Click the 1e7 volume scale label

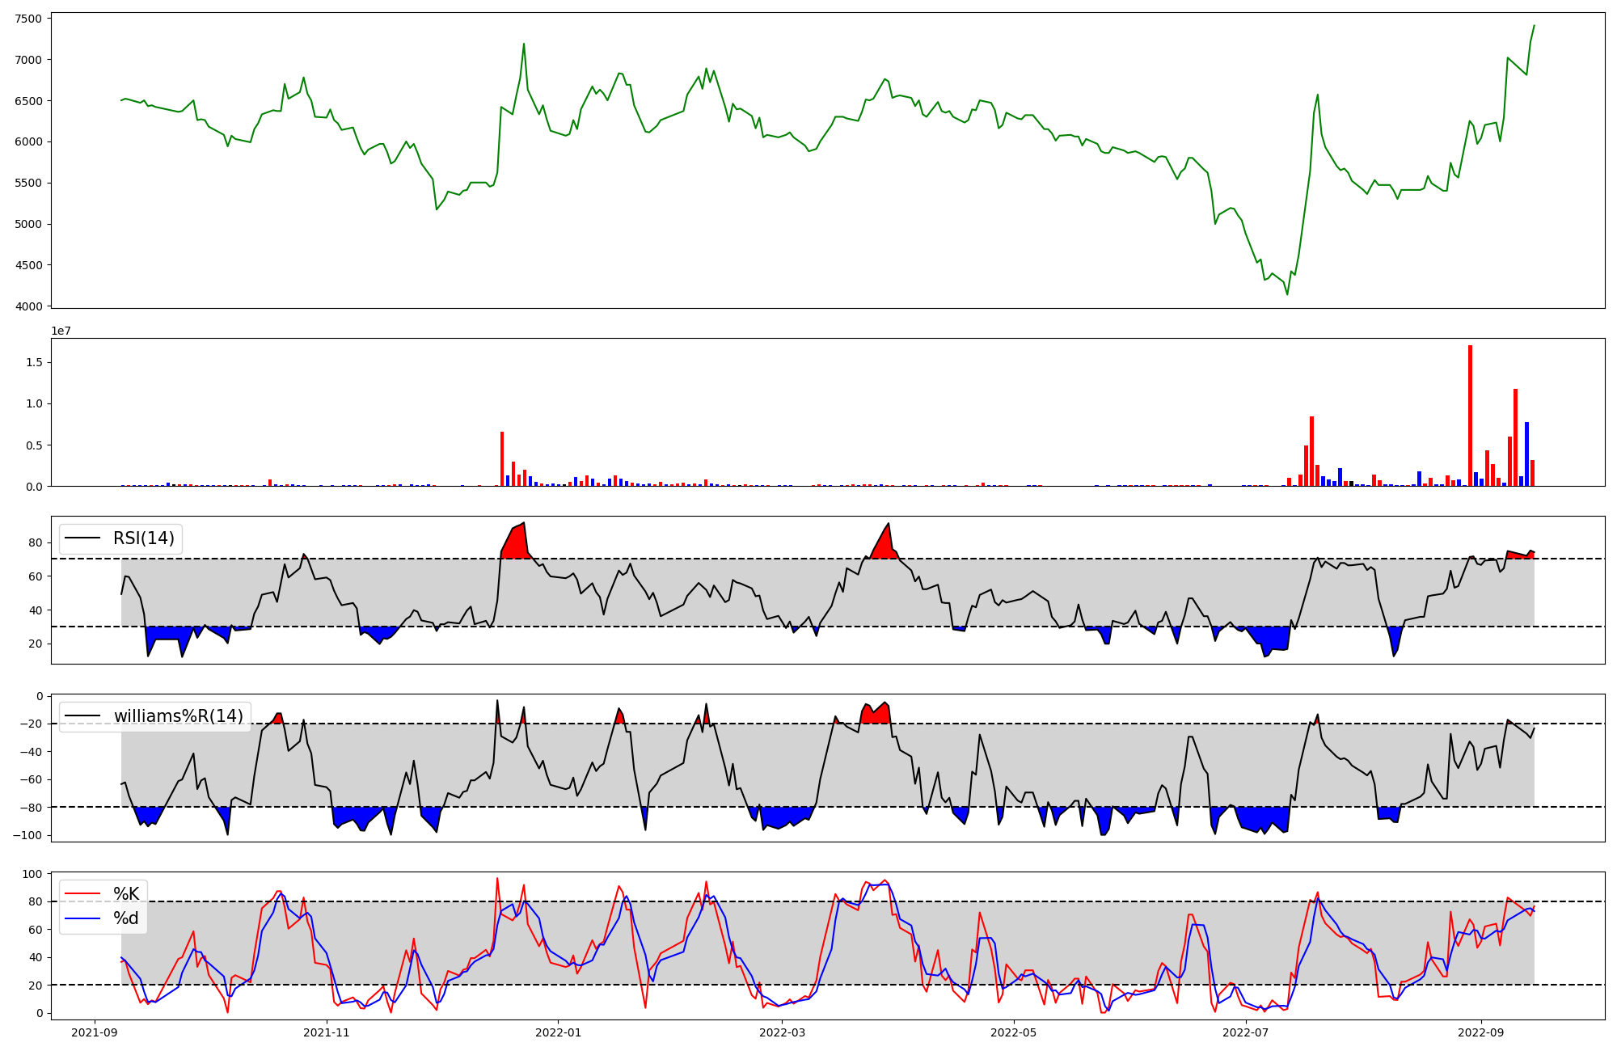point(61,331)
